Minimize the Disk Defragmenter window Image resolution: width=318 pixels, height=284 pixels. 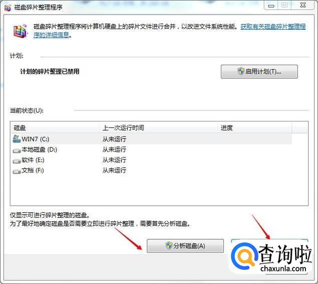(271, 6)
